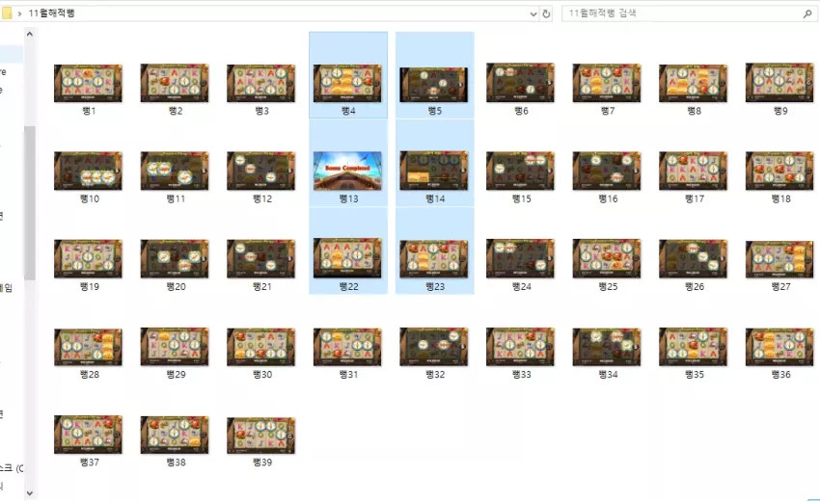The width and height of the screenshot is (820, 501).
Task: Click the folder icon in address bar
Action: coord(7,13)
